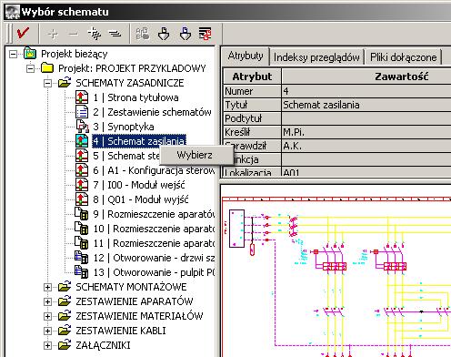The width and height of the screenshot is (451, 357).
Task: Click the icon of sheet 6 A1 Konfiguracja
Action: [x=82, y=170]
